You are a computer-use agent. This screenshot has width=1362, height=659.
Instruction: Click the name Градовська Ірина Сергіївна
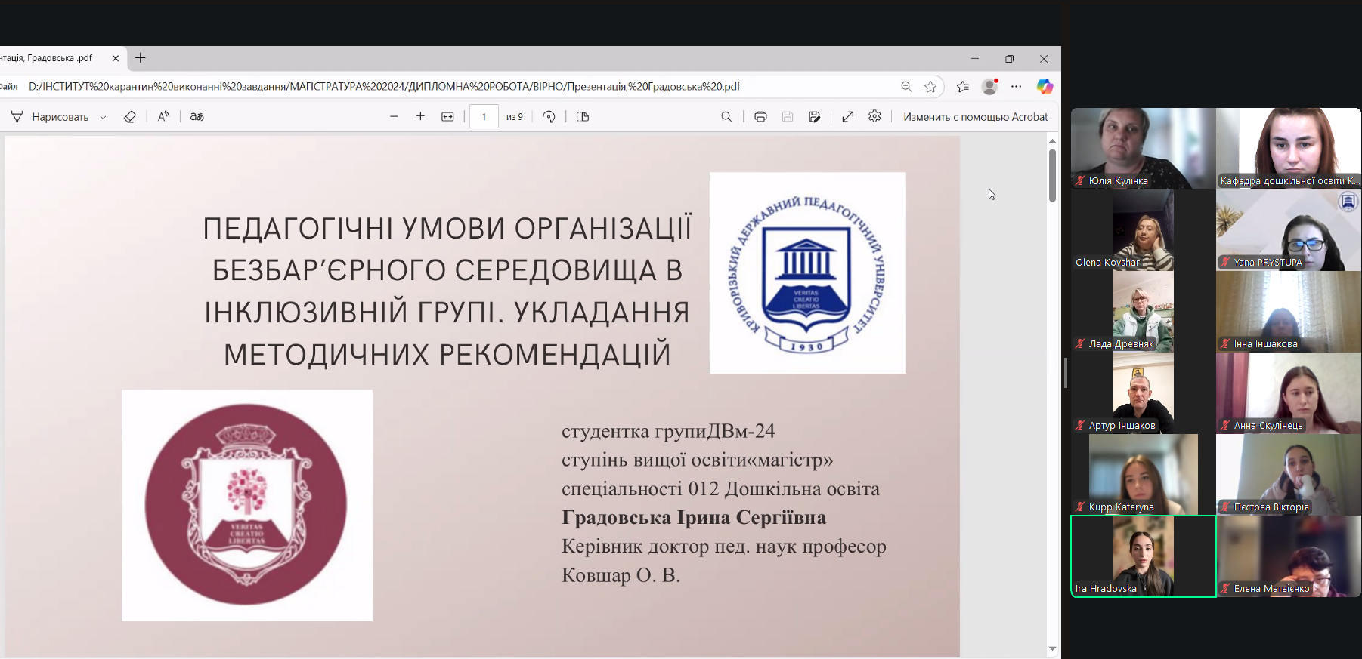(x=694, y=518)
